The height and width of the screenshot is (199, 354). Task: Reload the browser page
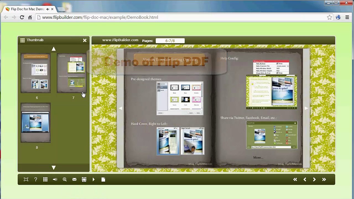coord(22,17)
